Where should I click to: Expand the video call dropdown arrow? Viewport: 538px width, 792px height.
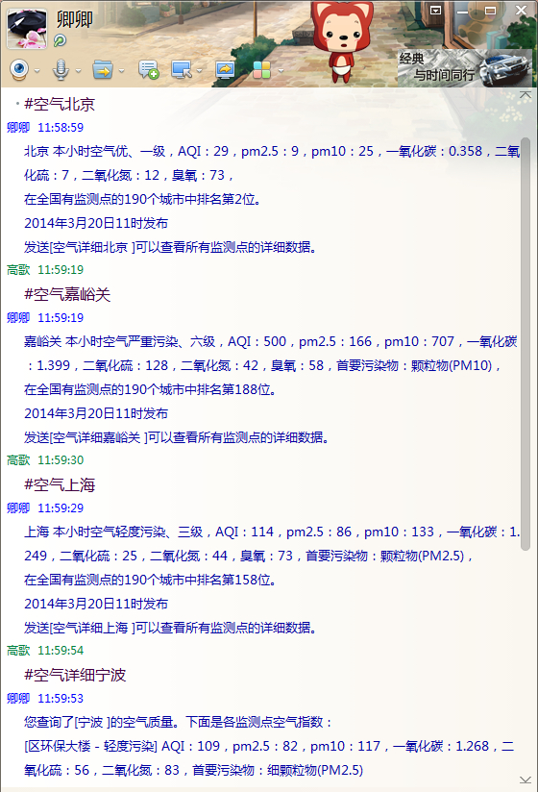(37, 71)
